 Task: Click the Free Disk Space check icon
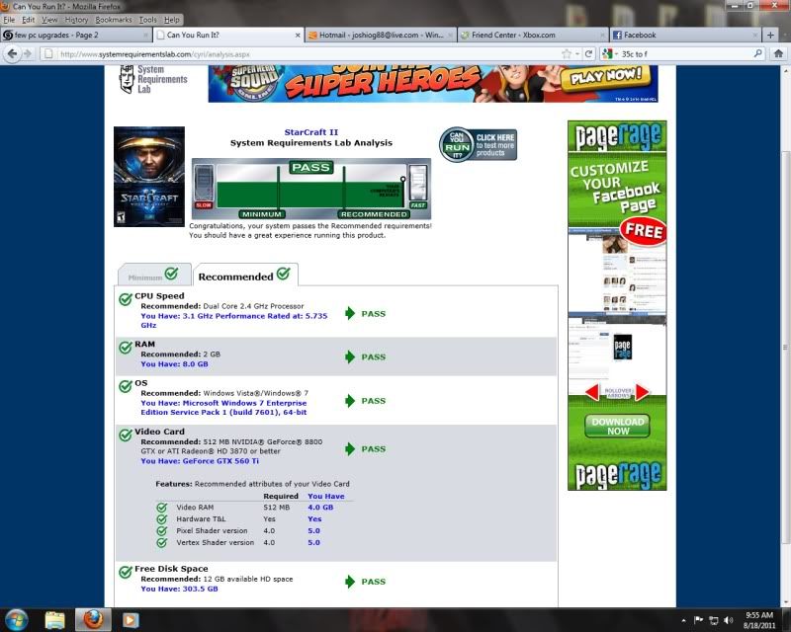coord(126,572)
